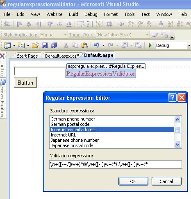The image size is (191, 199).
Task: Click the standard expressions list scroll down arrow
Action: 177,144
